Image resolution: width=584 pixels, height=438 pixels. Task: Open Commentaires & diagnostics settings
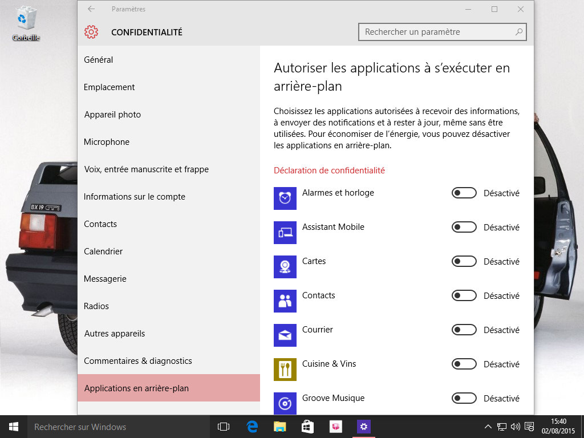(x=138, y=361)
